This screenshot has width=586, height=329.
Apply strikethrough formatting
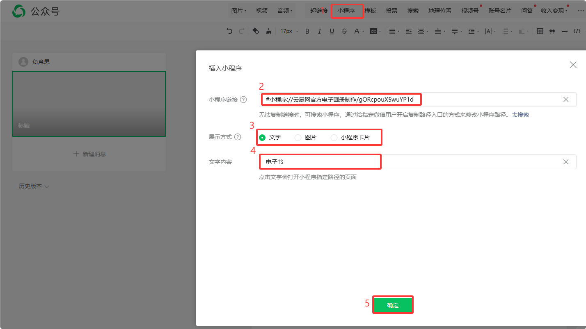tap(344, 31)
